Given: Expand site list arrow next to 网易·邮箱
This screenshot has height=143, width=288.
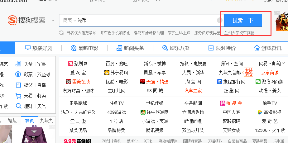Looking at the screenshot, I should pyautogui.click(x=283, y=63).
